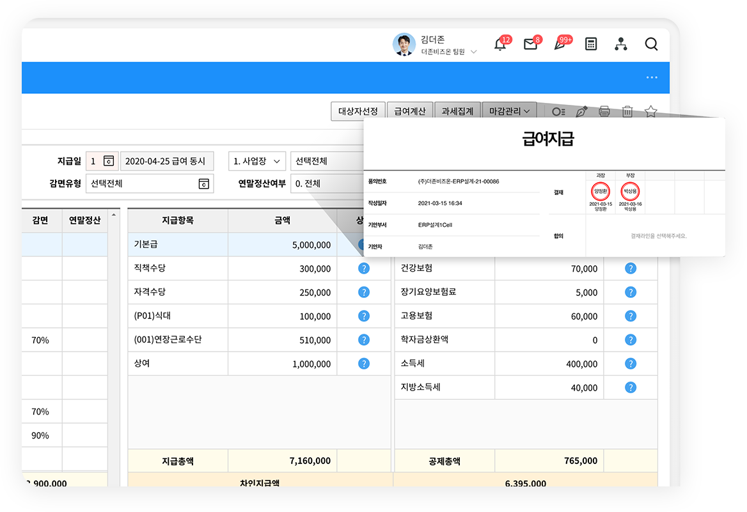
Task: Open the notification bell with 12 alerts
Action: [499, 44]
